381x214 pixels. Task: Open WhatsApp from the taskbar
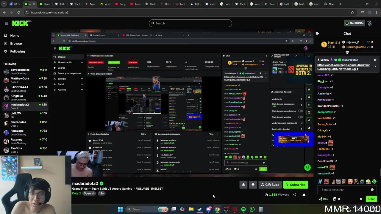(x=252, y=209)
